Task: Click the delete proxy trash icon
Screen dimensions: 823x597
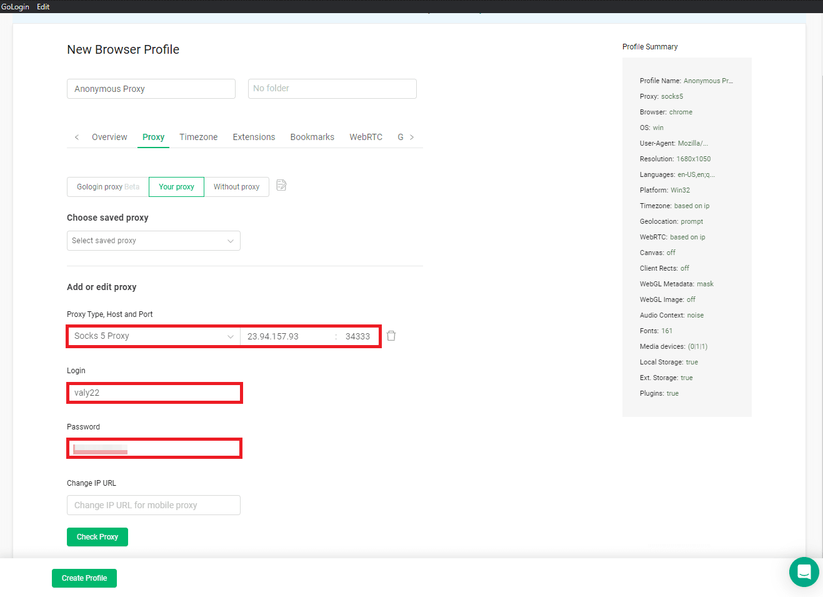Action: tap(391, 336)
